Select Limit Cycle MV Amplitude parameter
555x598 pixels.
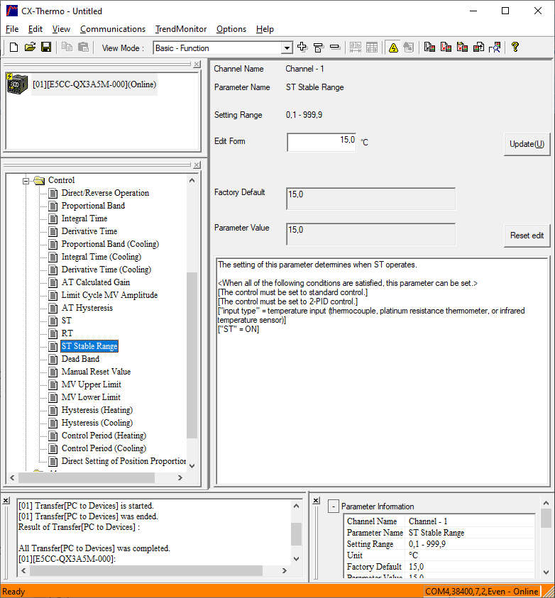(109, 295)
